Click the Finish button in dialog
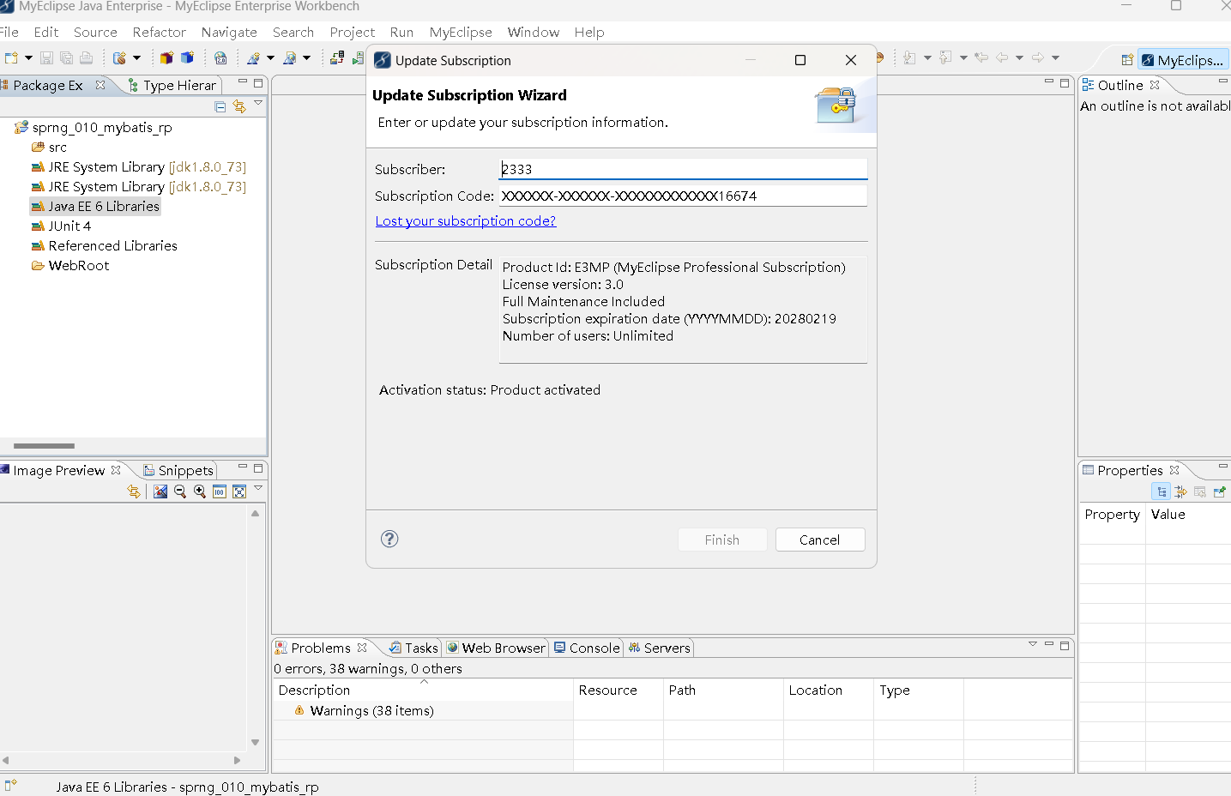The width and height of the screenshot is (1231, 796). pos(722,540)
